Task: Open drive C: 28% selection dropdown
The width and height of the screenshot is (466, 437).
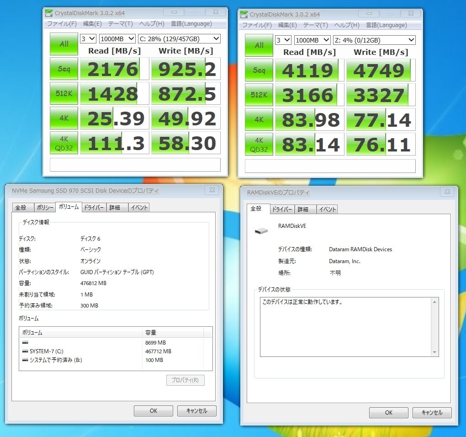Action: [179, 39]
